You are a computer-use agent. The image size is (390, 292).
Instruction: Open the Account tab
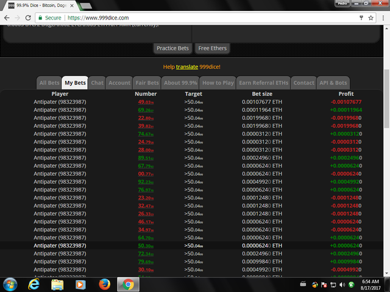[119, 83]
